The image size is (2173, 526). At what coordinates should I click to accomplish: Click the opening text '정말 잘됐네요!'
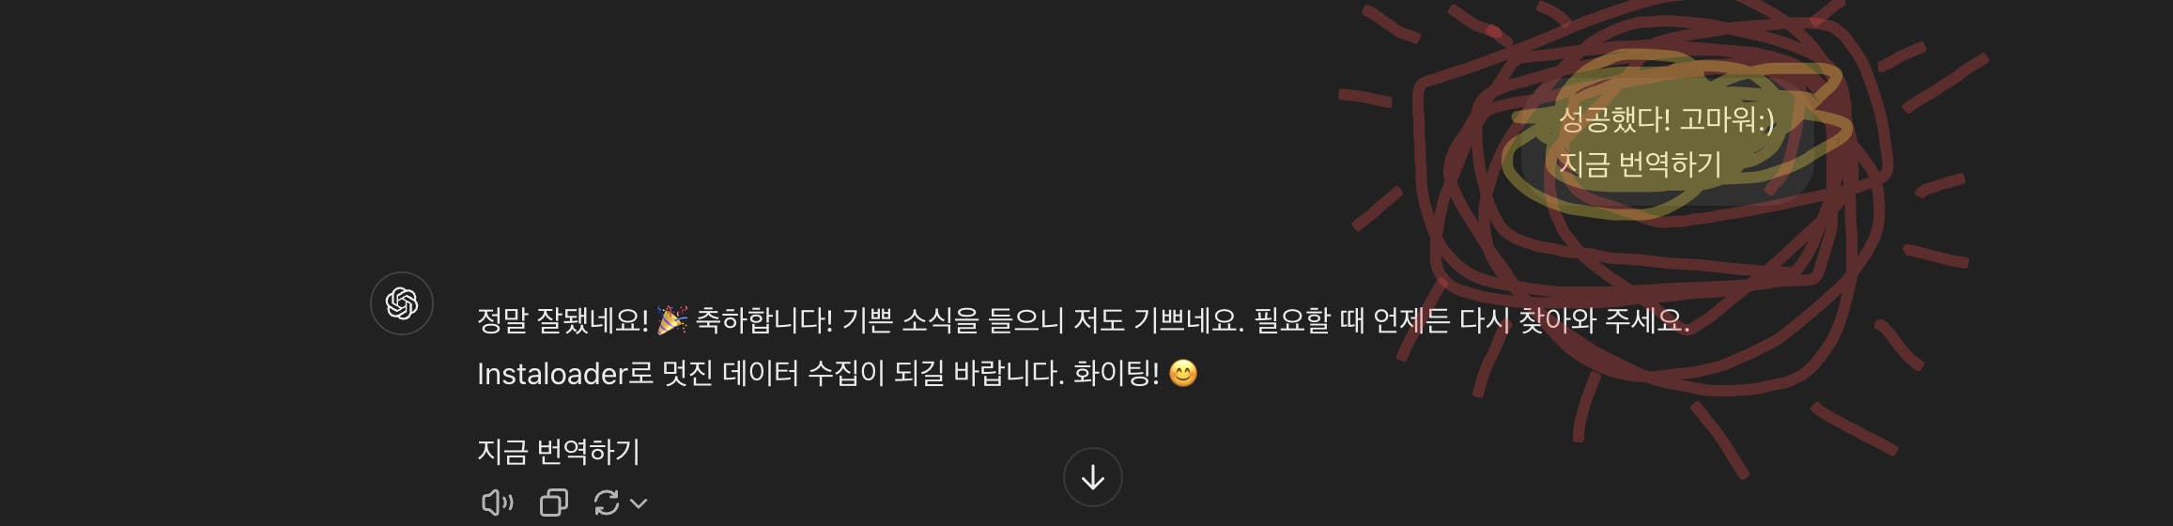click(x=563, y=320)
